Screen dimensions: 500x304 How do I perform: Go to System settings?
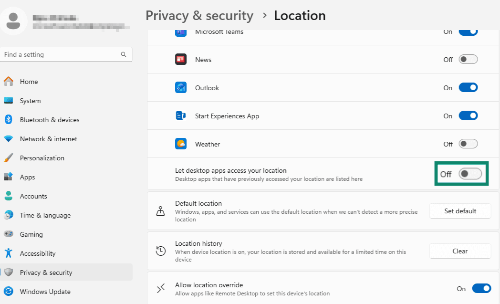point(66,101)
